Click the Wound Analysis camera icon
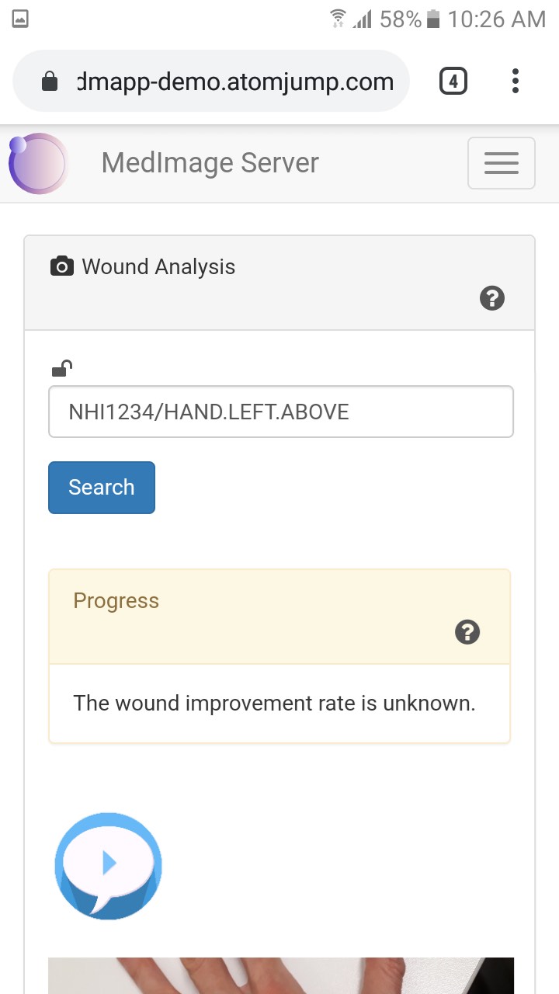This screenshot has height=994, width=559. pos(62,266)
